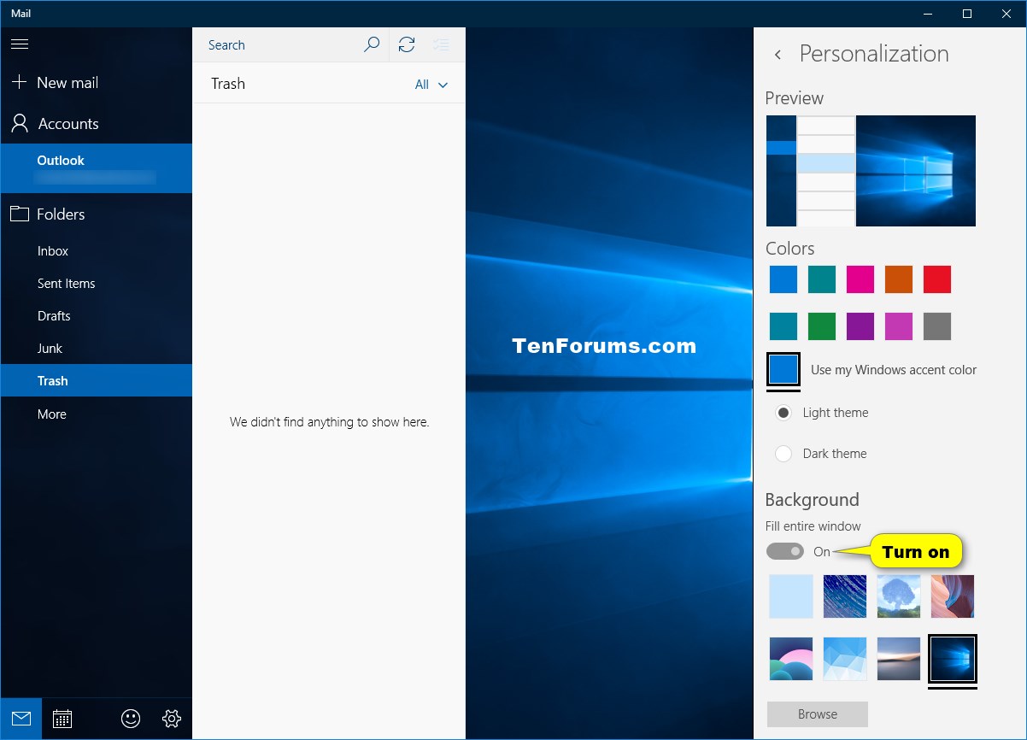The image size is (1027, 740).
Task: Choose the pink magenta color swatch
Action: click(x=860, y=279)
